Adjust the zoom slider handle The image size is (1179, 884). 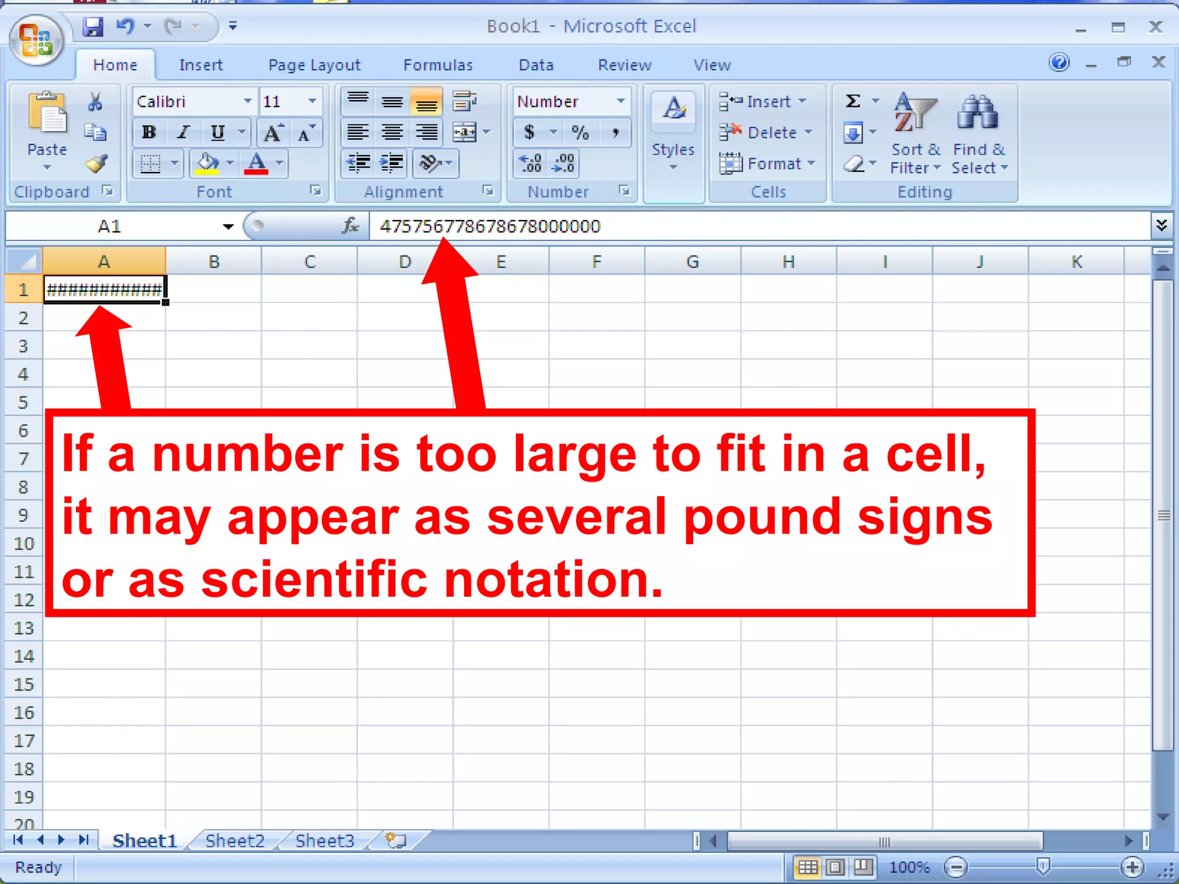tap(1043, 866)
